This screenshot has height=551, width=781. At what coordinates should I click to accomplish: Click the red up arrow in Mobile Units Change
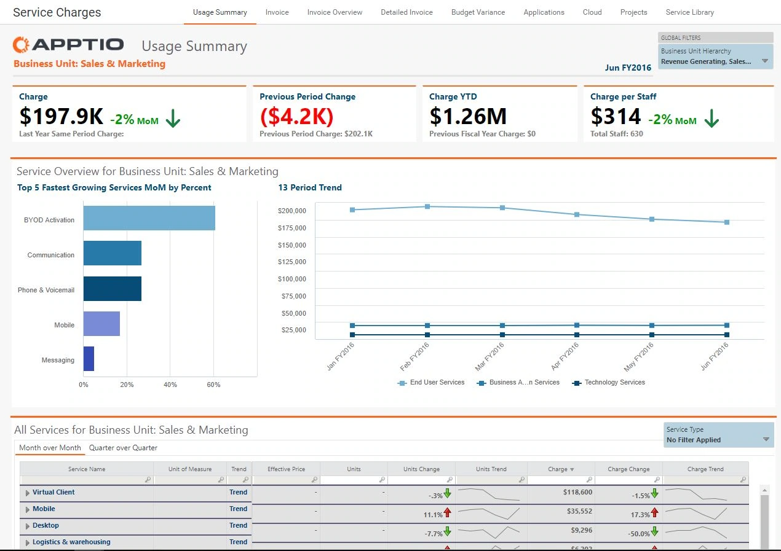tap(448, 512)
